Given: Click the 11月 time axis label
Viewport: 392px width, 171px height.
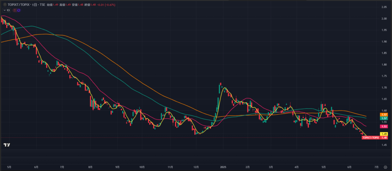Looking at the screenshot, I should pyautogui.click(x=170, y=167).
